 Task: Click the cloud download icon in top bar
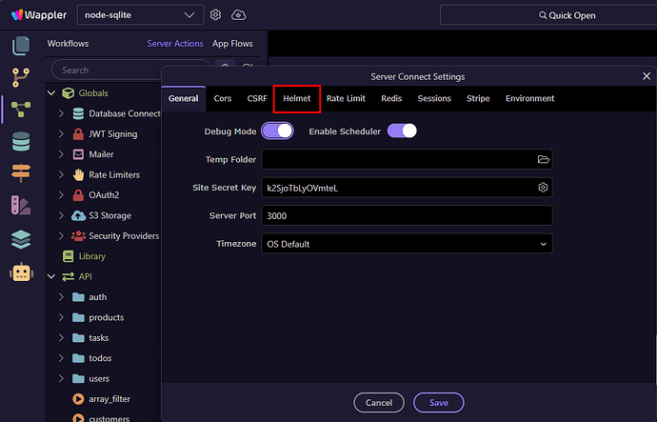(x=238, y=15)
